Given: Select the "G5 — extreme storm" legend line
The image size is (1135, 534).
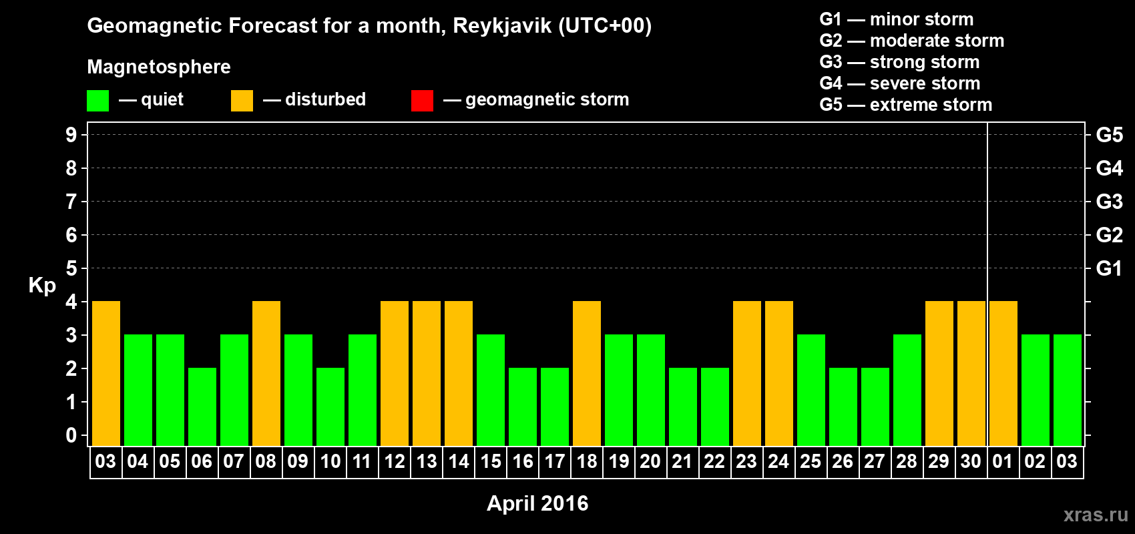Looking at the screenshot, I should (x=906, y=105).
